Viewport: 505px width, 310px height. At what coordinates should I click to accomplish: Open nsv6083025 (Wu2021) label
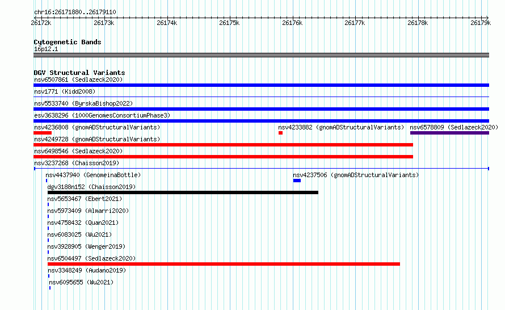[79, 234]
